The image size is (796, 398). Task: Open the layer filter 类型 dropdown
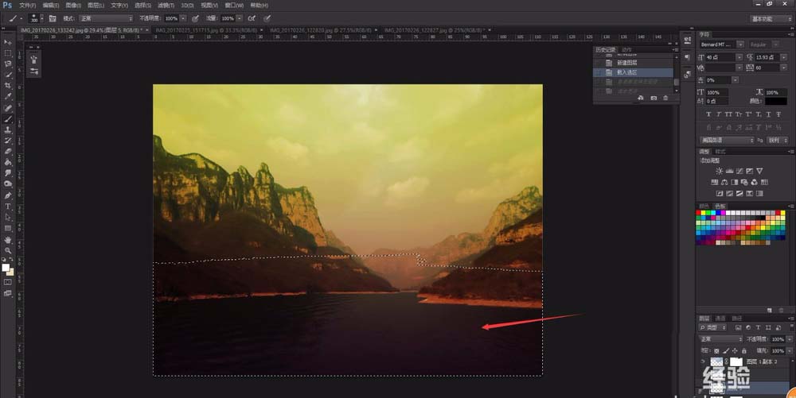click(713, 327)
